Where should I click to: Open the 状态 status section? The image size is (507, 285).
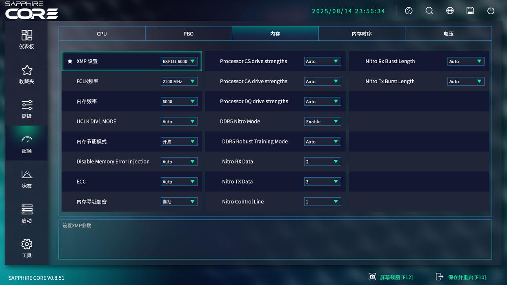point(27,179)
